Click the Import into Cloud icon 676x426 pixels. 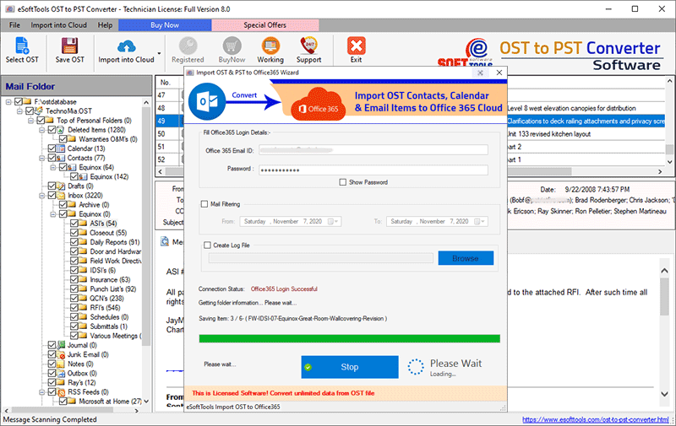click(126, 48)
